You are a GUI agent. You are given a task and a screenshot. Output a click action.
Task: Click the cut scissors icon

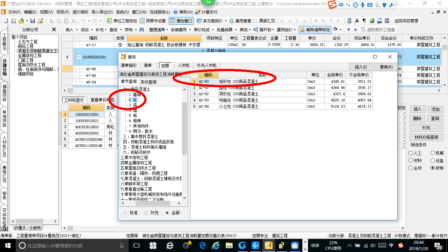[51, 21]
